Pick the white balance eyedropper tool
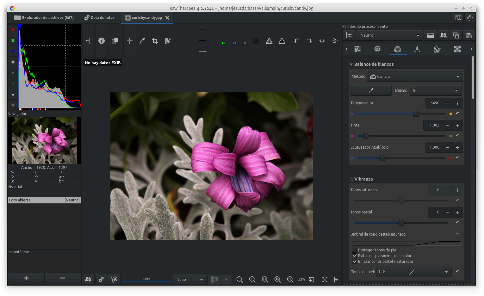Image resolution: width=484 pixels, height=296 pixels. click(x=142, y=41)
